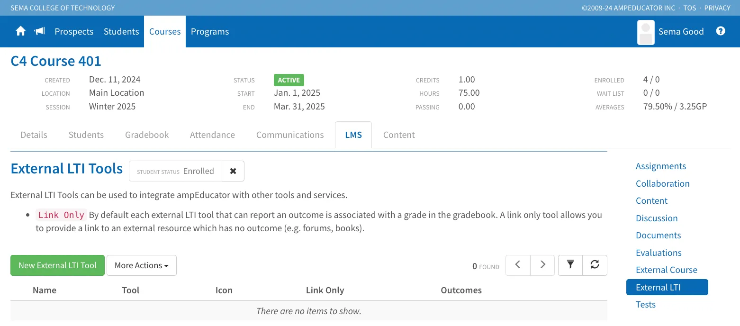Click the C4 Course 401 title
Image resolution: width=740 pixels, height=326 pixels.
pos(56,61)
